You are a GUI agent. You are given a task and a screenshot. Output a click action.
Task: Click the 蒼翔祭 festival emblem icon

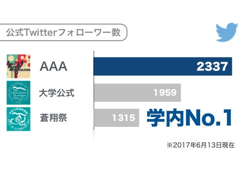coord(19,119)
